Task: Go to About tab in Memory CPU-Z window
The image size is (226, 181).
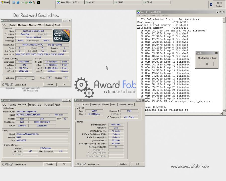Action: click(x=130, y=105)
